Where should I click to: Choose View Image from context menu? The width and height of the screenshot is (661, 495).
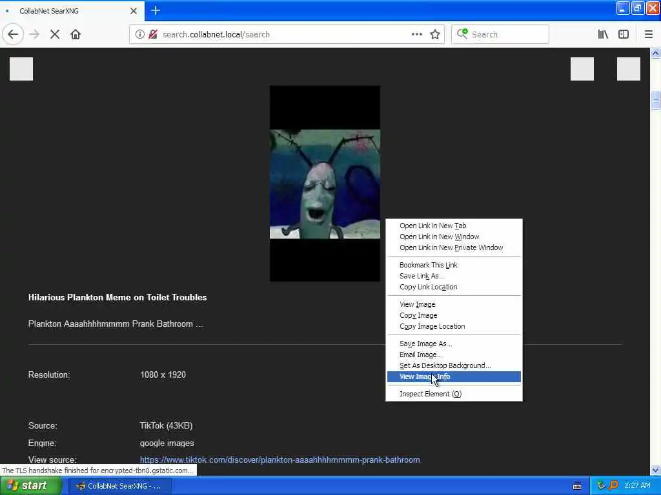[x=454, y=304]
